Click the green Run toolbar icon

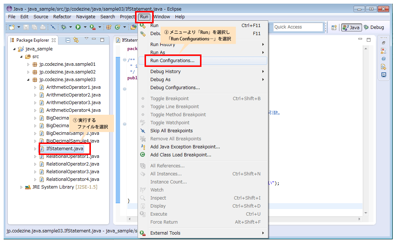[78, 27]
